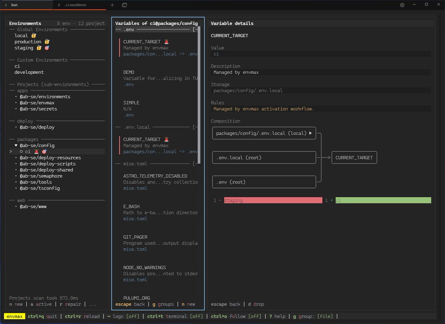The height and width of the screenshot is (324, 445).
Task: Click the Value field containing 'ci'
Action: point(321,54)
